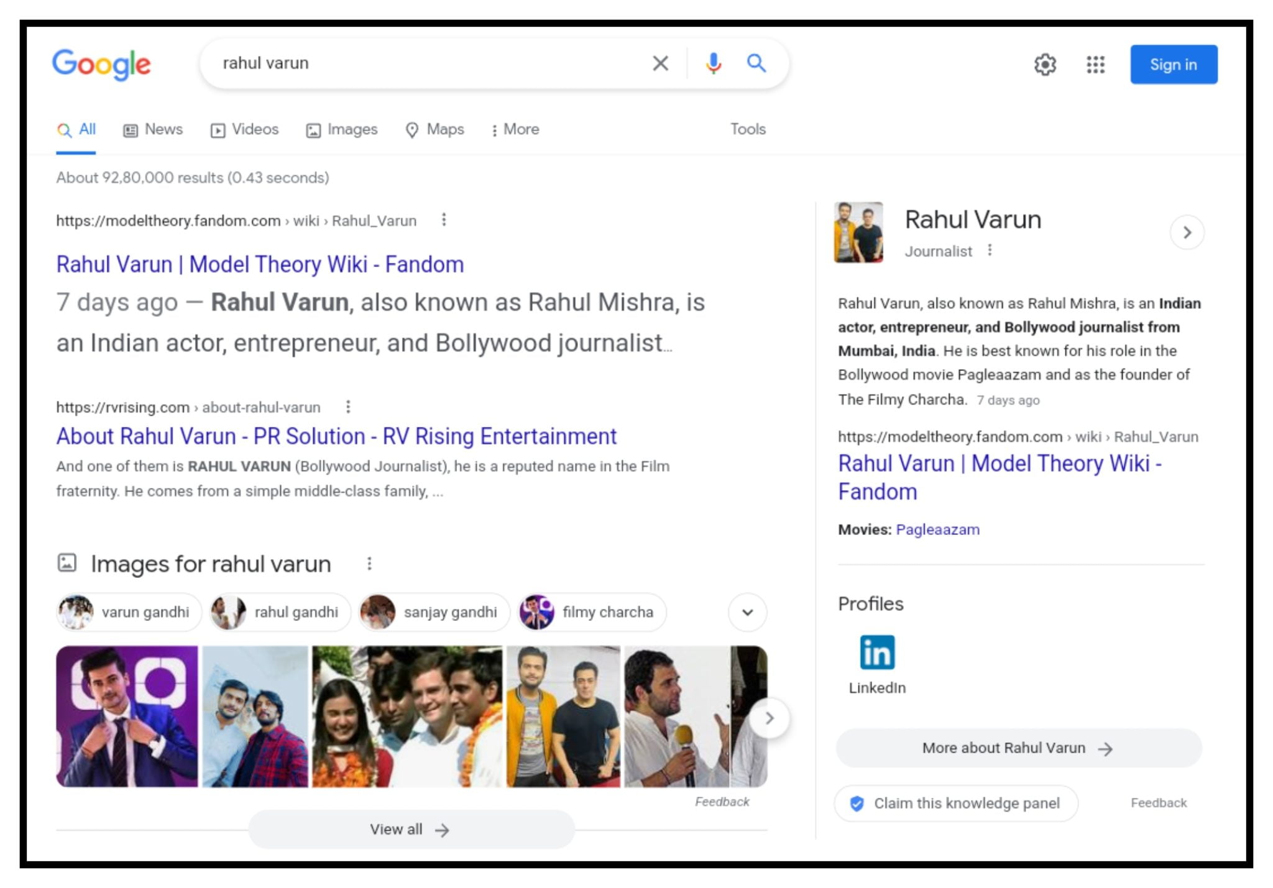
Task: Click the Google logo
Action: (x=101, y=64)
